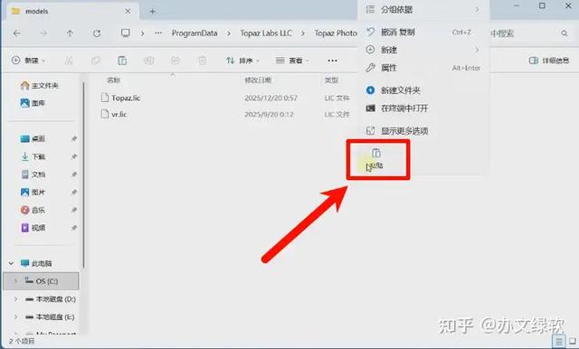Click the Paste icon in the context menu
579x349 pixels.
[x=376, y=153]
